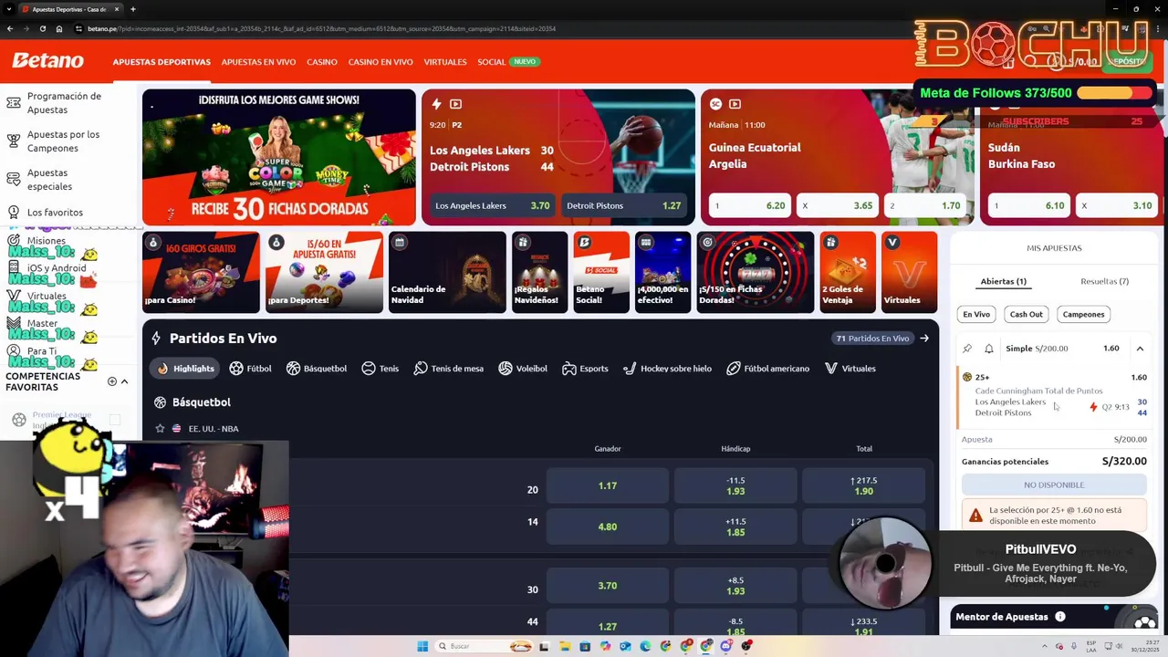Screen dimensions: 1168x657
Task: Click the Tenis ball icon
Action: click(369, 369)
